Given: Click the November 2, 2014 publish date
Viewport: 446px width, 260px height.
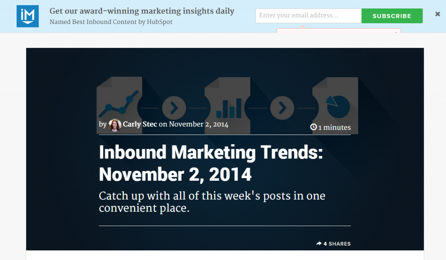Looking at the screenshot, I should point(199,124).
